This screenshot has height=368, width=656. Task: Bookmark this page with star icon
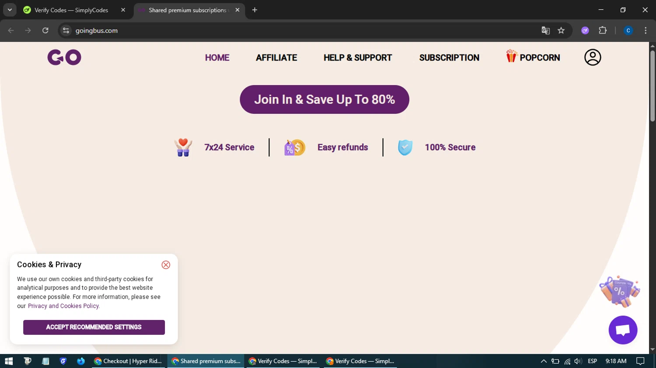(x=561, y=31)
